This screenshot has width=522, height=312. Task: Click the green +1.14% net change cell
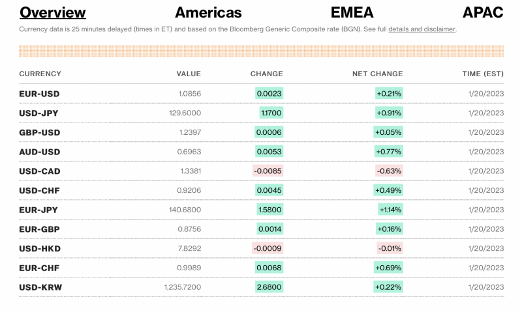[x=390, y=210]
